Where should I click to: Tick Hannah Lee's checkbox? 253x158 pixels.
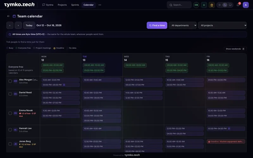click(10, 130)
